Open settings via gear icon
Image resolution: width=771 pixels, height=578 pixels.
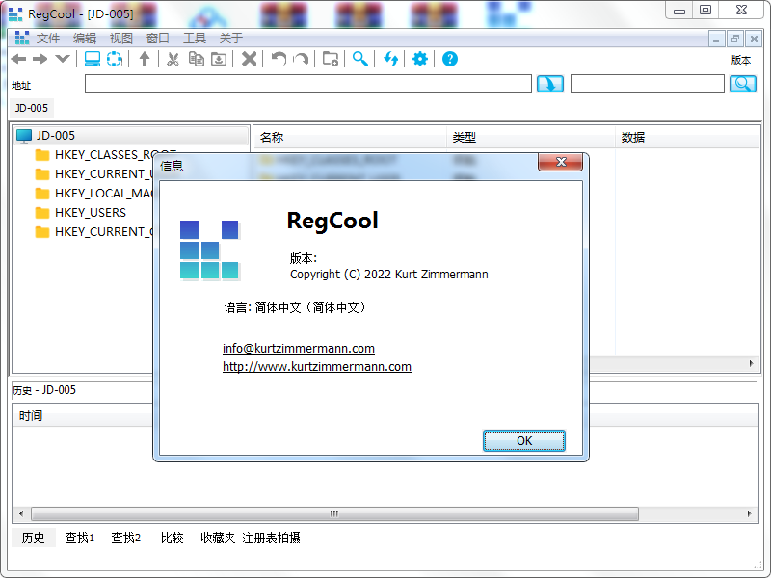pos(420,59)
